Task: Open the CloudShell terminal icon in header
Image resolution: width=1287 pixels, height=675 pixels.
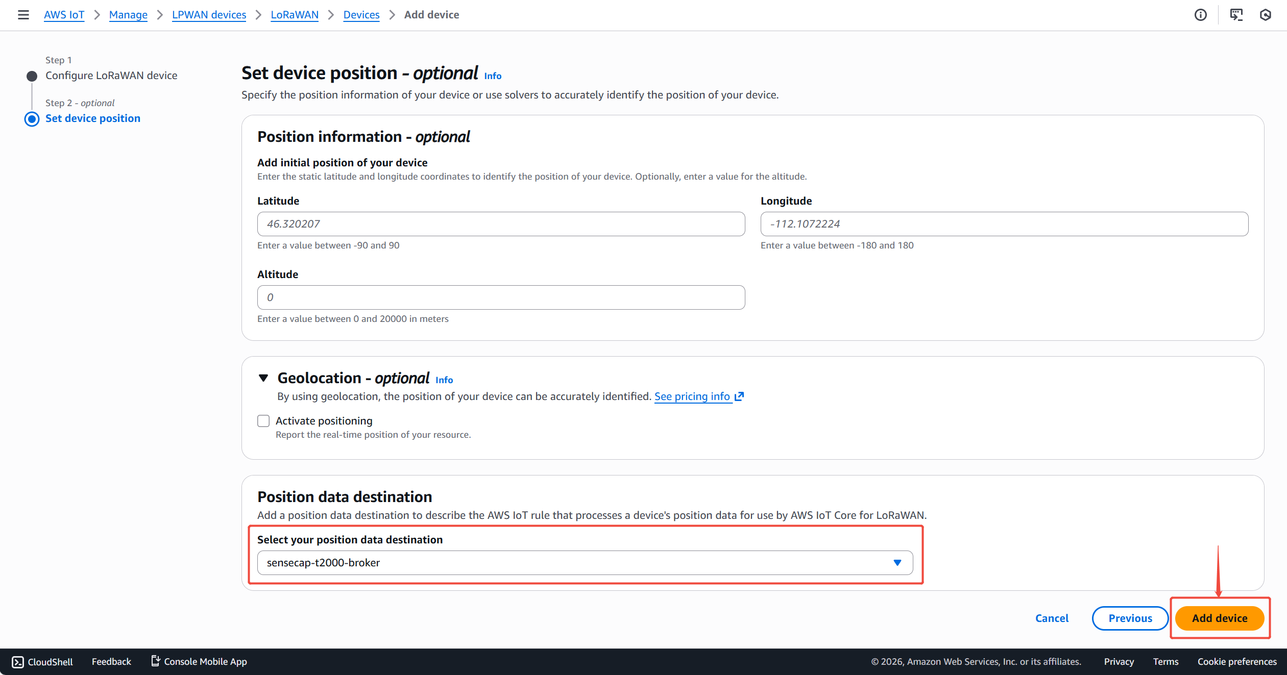Action: click(x=1236, y=15)
